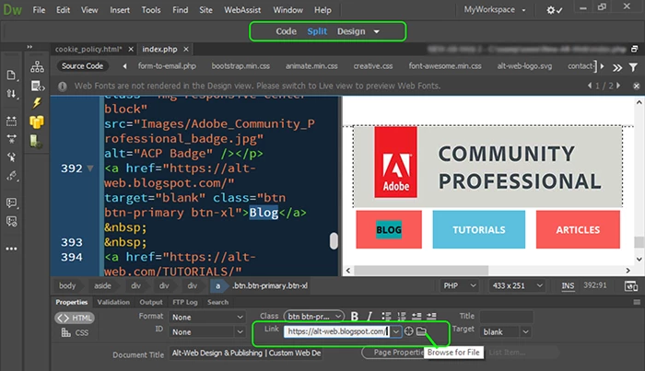The image size is (645, 371).
Task: Open the Validation panel tab
Action: (x=113, y=302)
